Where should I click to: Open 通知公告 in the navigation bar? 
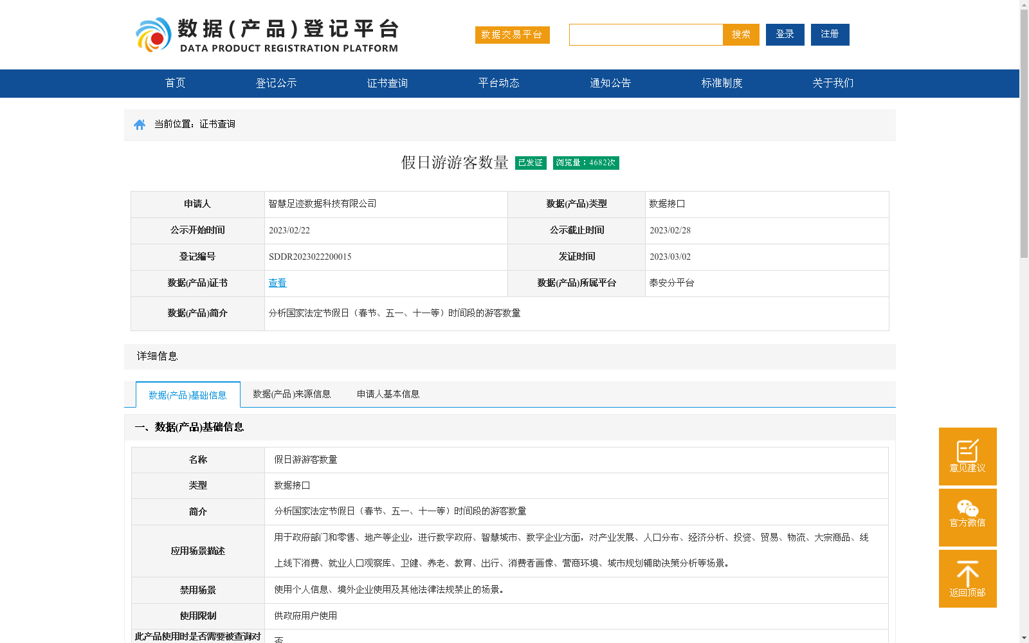610,83
